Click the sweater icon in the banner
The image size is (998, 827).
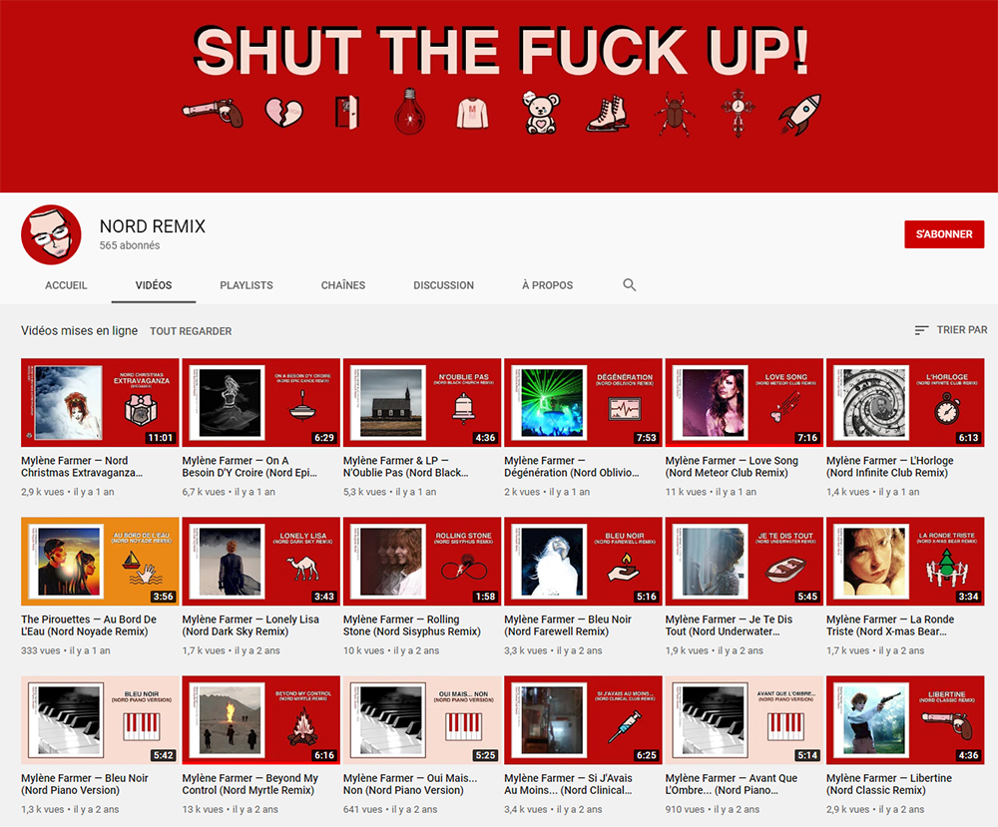click(x=473, y=114)
